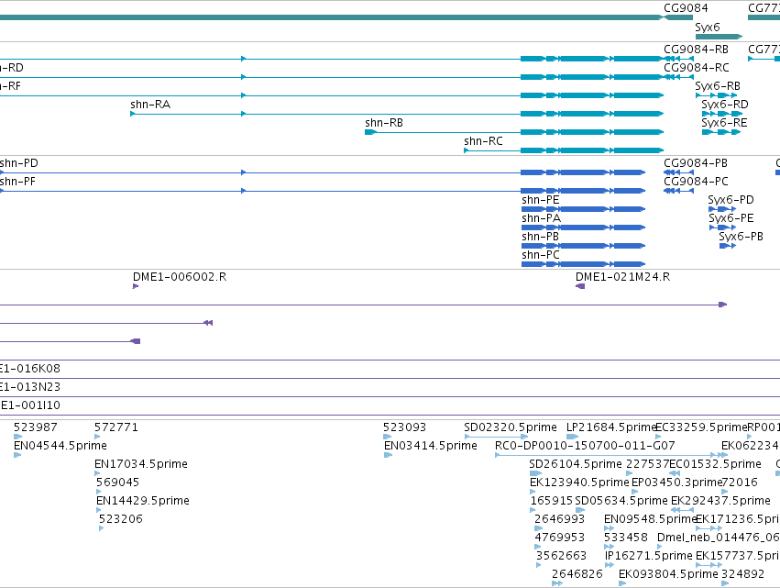Click the Syx6-RB transcript label

tap(718, 86)
